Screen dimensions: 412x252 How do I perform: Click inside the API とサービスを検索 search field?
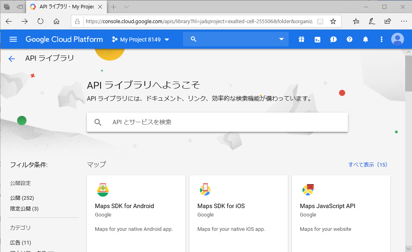point(217,122)
